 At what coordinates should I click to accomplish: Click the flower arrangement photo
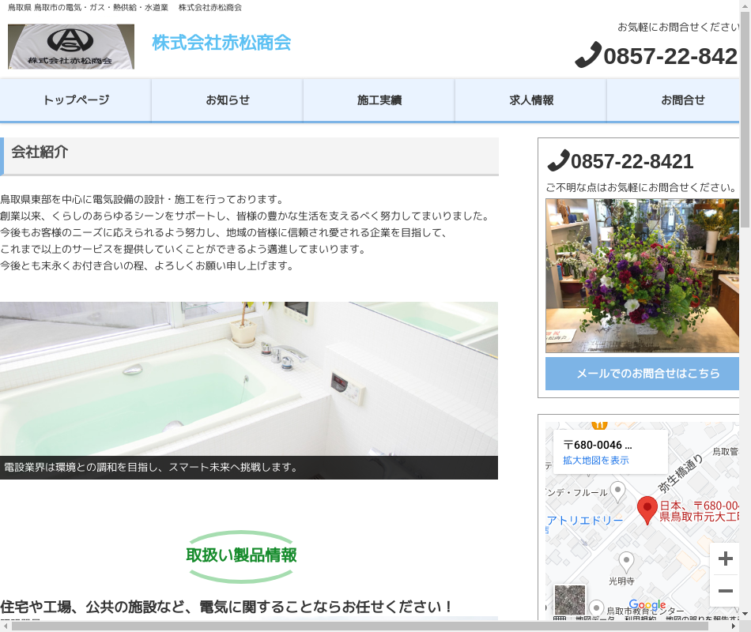[642, 275]
